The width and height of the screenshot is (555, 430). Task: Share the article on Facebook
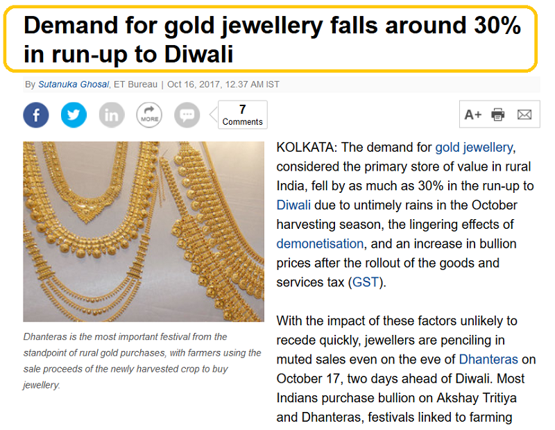coord(36,114)
